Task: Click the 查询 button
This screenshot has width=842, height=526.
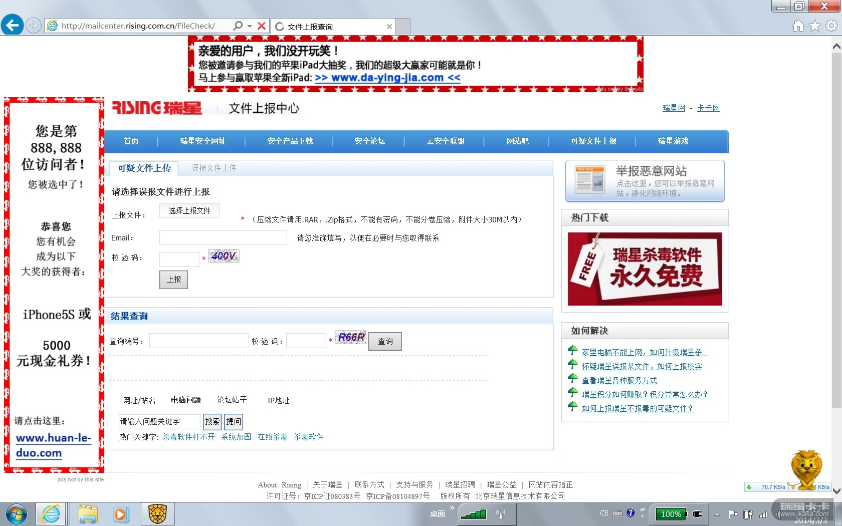Action: pos(385,341)
